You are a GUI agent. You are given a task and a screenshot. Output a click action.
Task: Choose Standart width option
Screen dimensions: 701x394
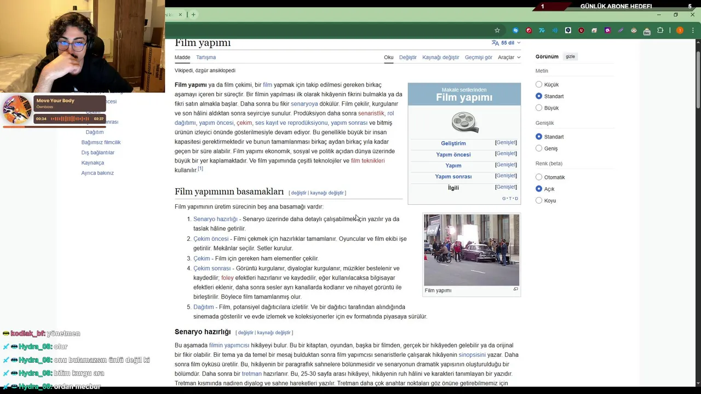[x=539, y=136]
